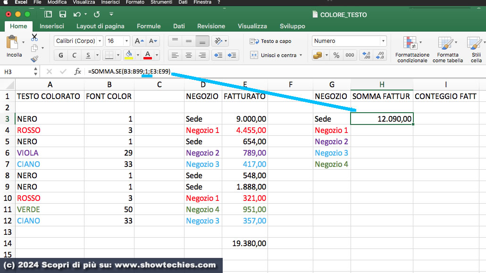The image size is (486, 273).
Task: Expand the Unisci e centra dropdown arrow
Action: 301,55
